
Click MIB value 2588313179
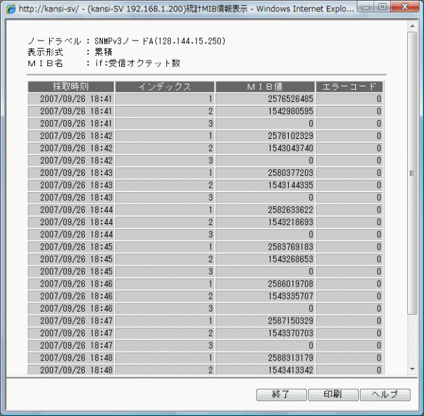[291, 358]
